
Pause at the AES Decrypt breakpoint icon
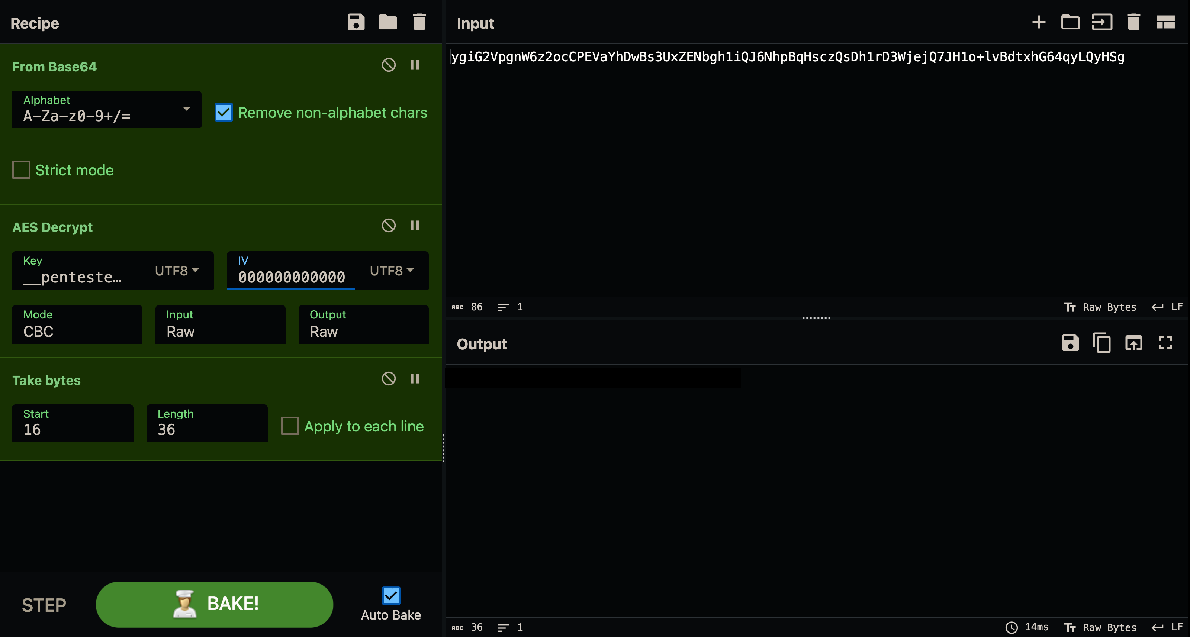(415, 226)
